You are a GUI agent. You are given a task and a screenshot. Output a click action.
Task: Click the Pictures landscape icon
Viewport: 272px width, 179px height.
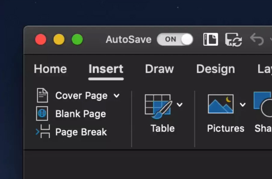(220, 105)
